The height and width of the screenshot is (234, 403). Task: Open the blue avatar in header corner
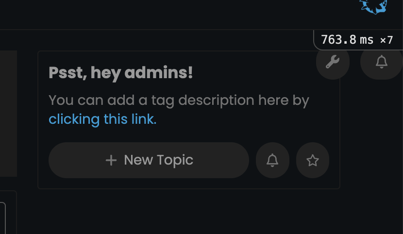pyautogui.click(x=373, y=7)
